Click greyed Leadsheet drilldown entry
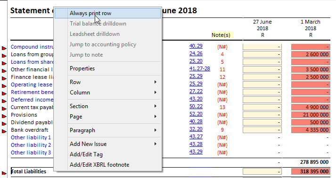Image resolution: width=336 pixels, height=178 pixels. point(107,34)
